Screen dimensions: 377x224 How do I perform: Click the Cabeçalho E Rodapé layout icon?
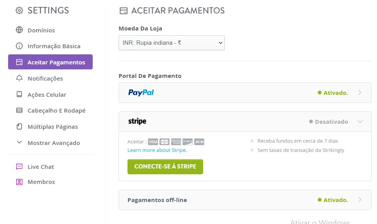click(19, 110)
